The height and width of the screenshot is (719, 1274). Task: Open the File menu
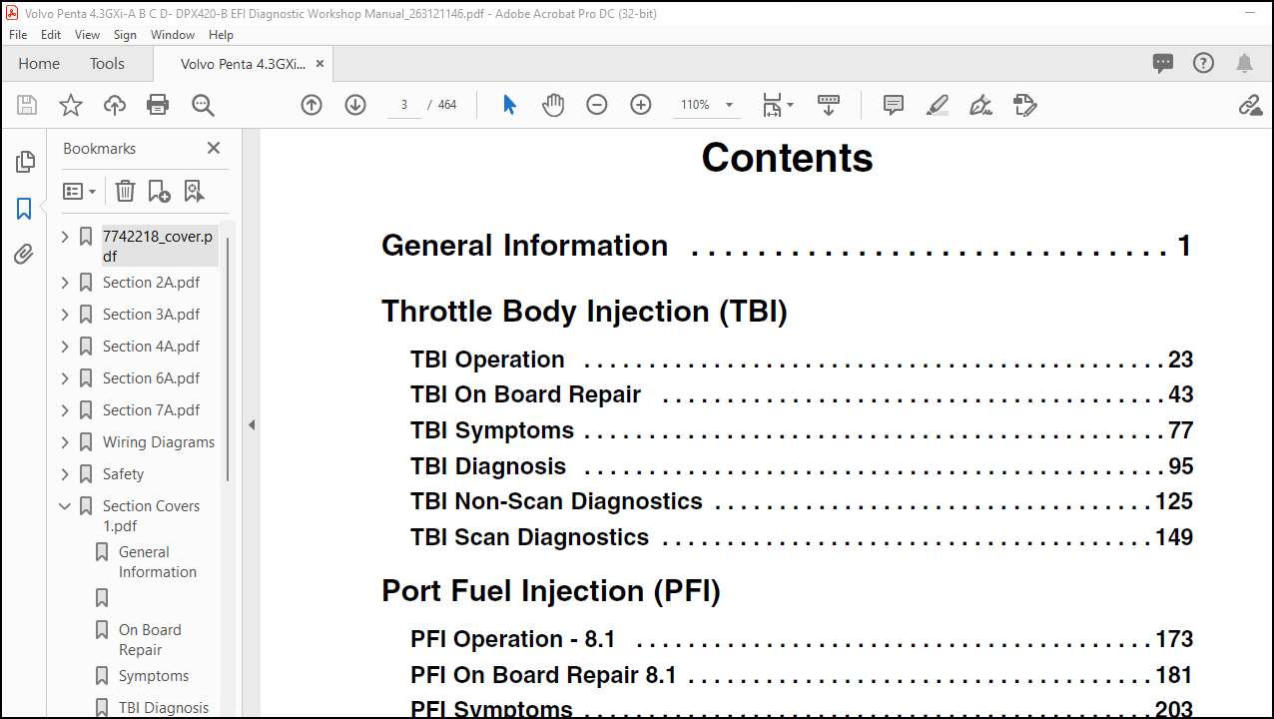pyautogui.click(x=18, y=34)
